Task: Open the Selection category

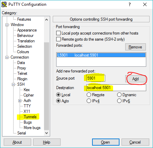Action: tap(24, 46)
